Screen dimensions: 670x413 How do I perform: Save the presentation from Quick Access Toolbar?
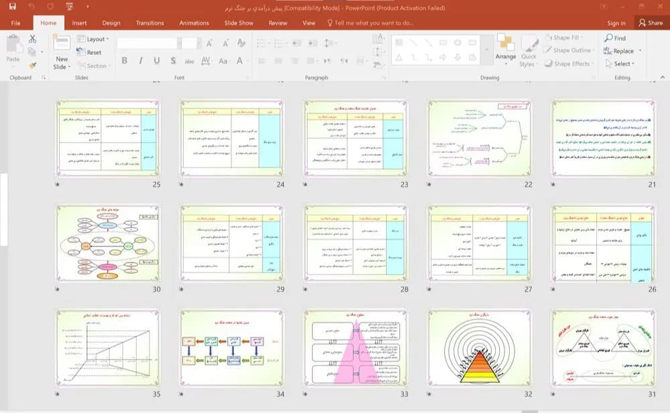pyautogui.click(x=12, y=7)
